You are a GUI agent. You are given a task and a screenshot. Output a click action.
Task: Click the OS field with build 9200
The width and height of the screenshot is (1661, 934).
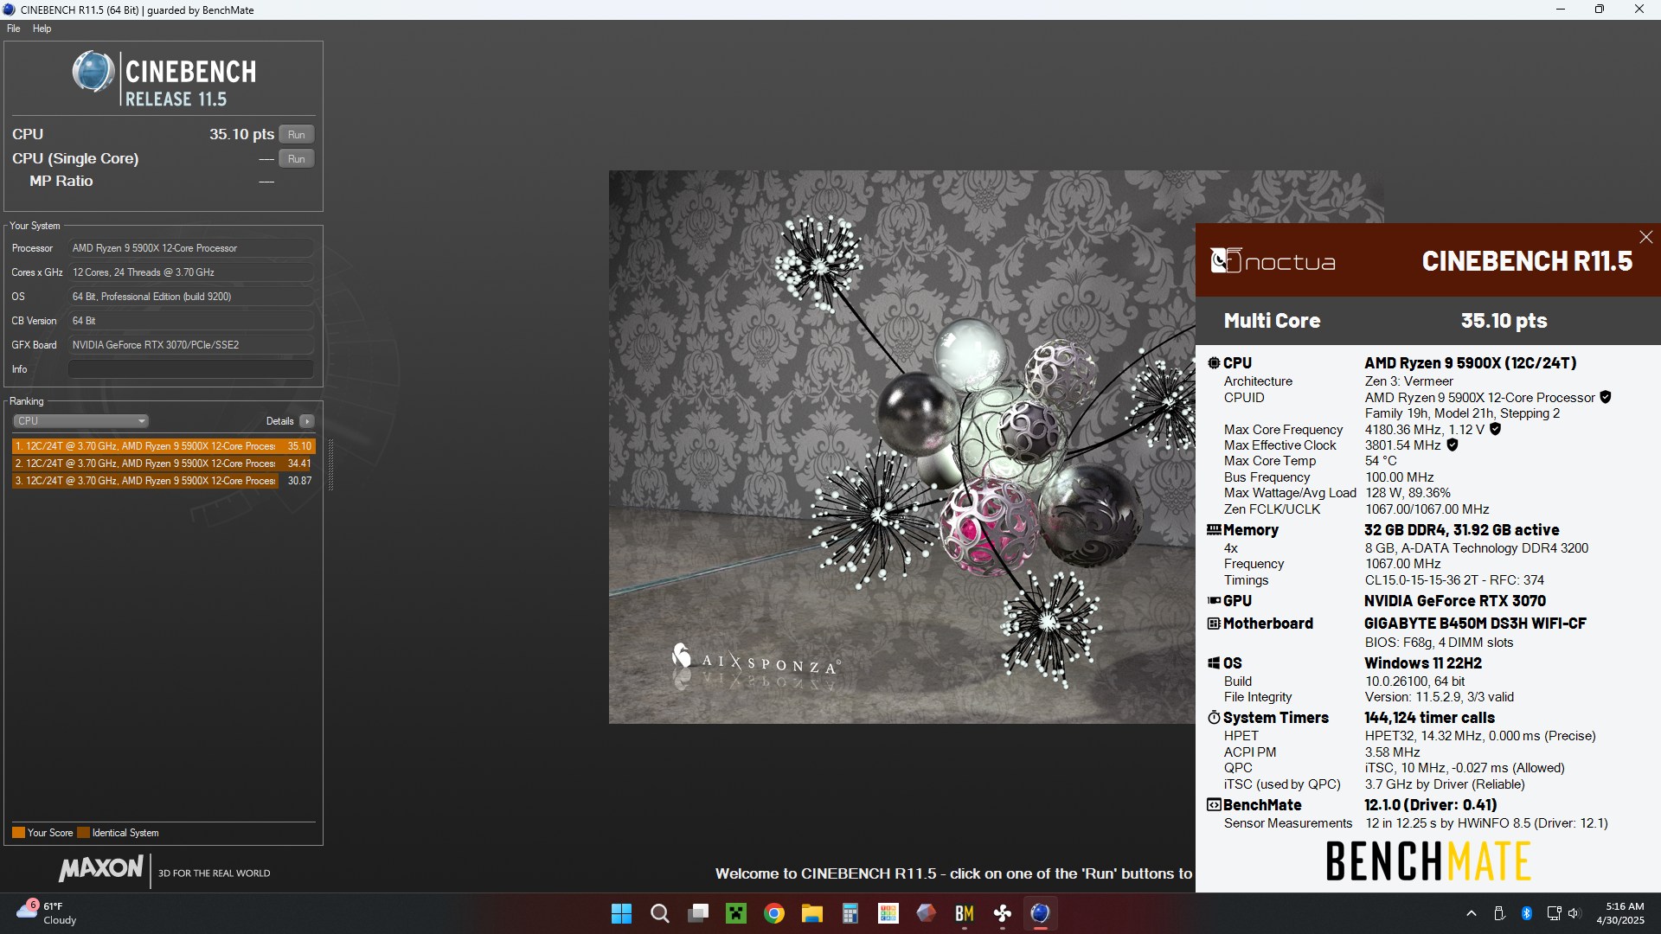190,297
